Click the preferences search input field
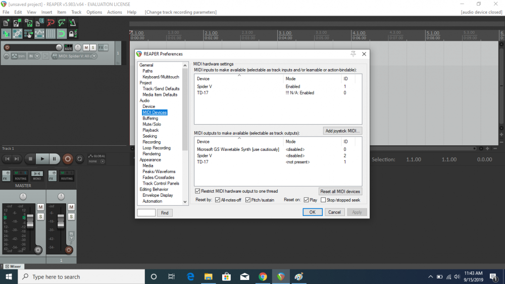This screenshot has height=284, width=505. (x=146, y=212)
